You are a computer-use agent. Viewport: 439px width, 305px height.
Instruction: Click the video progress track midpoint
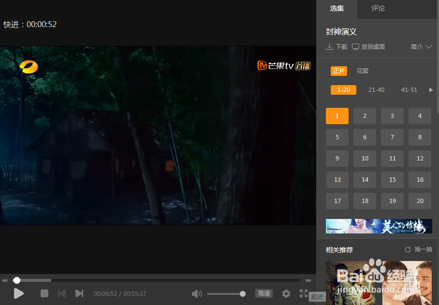pos(157,280)
